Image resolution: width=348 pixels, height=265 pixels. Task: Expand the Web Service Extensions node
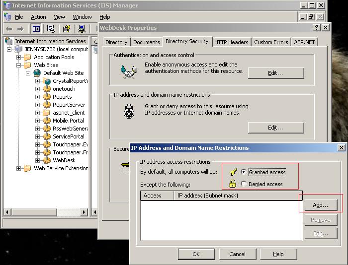click(19, 168)
